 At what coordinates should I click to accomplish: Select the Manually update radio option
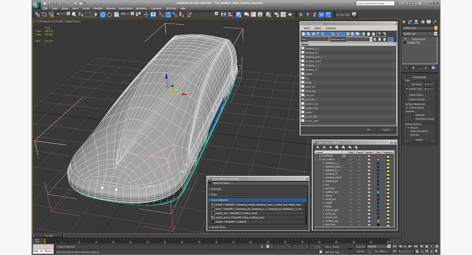(x=408, y=135)
